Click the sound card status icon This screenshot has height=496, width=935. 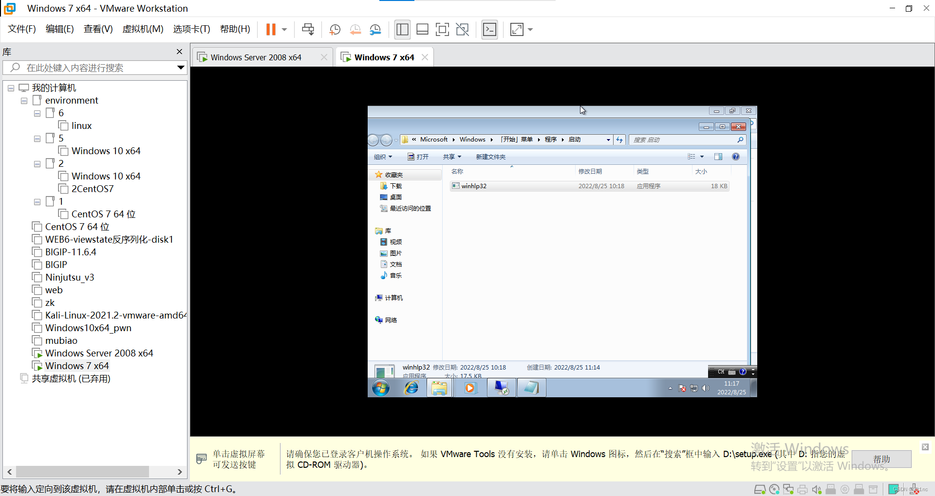(817, 489)
